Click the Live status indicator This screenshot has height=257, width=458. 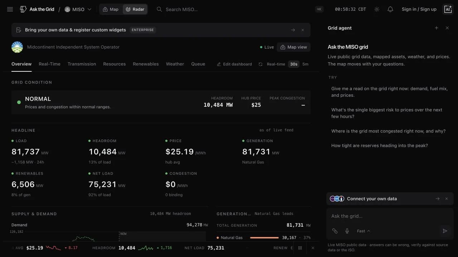point(267,47)
